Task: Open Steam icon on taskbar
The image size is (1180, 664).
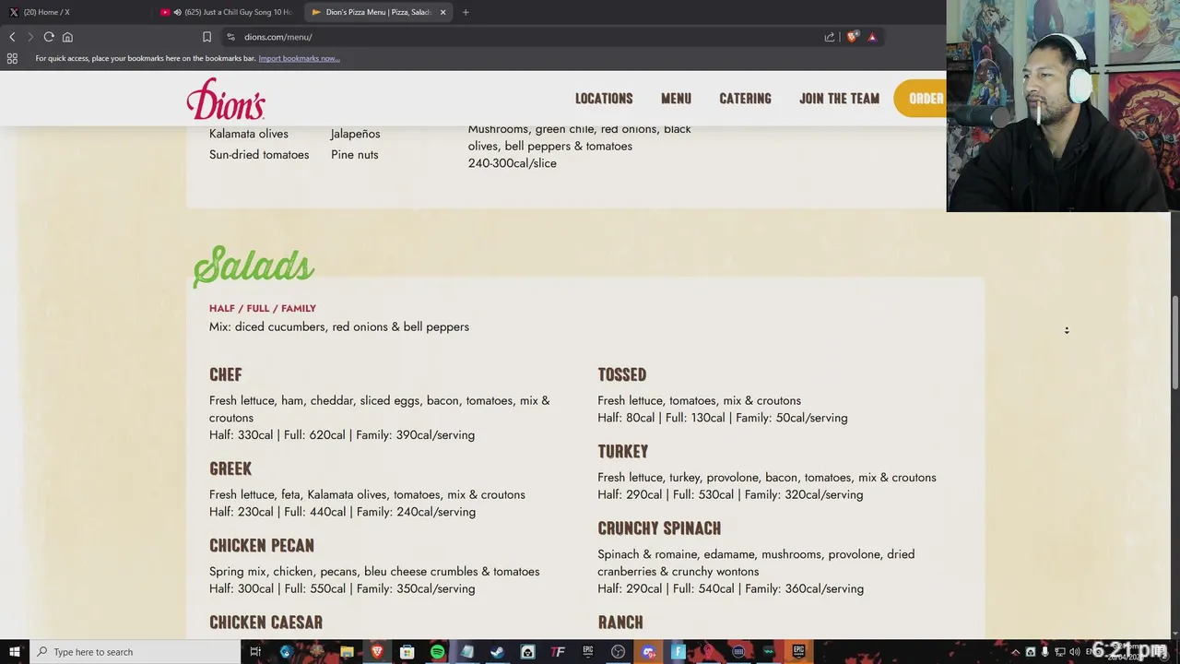Action: click(497, 652)
